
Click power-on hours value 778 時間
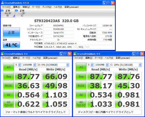pos(105,40)
